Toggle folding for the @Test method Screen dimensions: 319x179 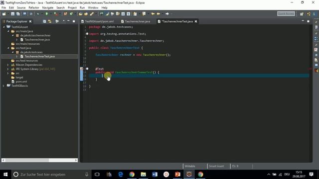87,69
